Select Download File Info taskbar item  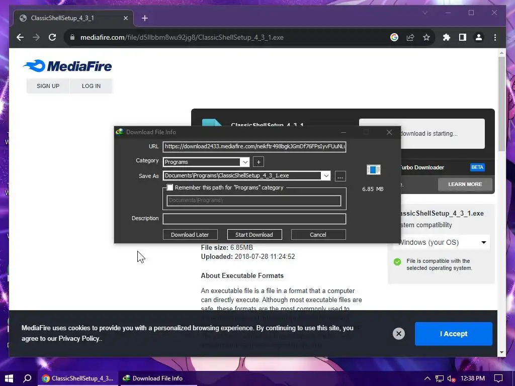pos(157,378)
